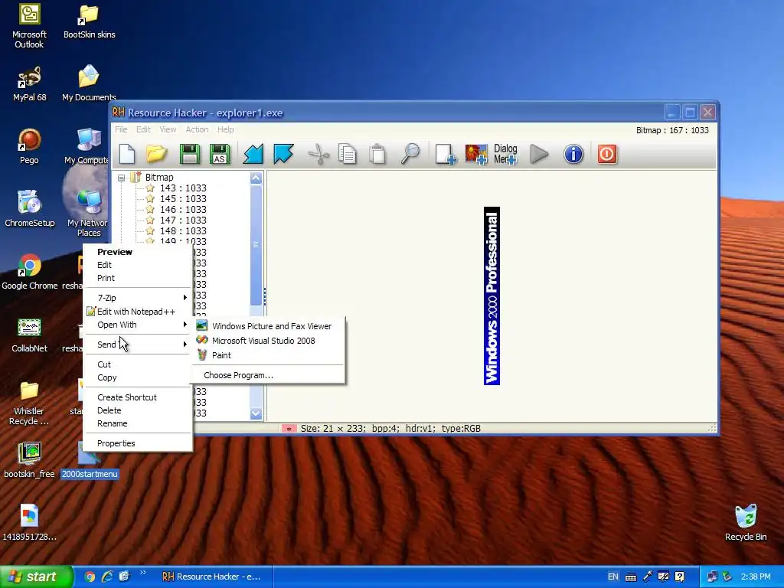This screenshot has height=588, width=784.
Task: Choose Print in the context menu
Action: coord(138,278)
